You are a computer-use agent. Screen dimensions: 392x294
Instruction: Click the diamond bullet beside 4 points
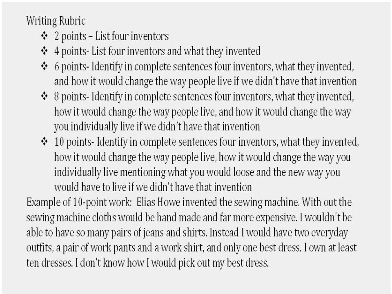tap(44, 51)
